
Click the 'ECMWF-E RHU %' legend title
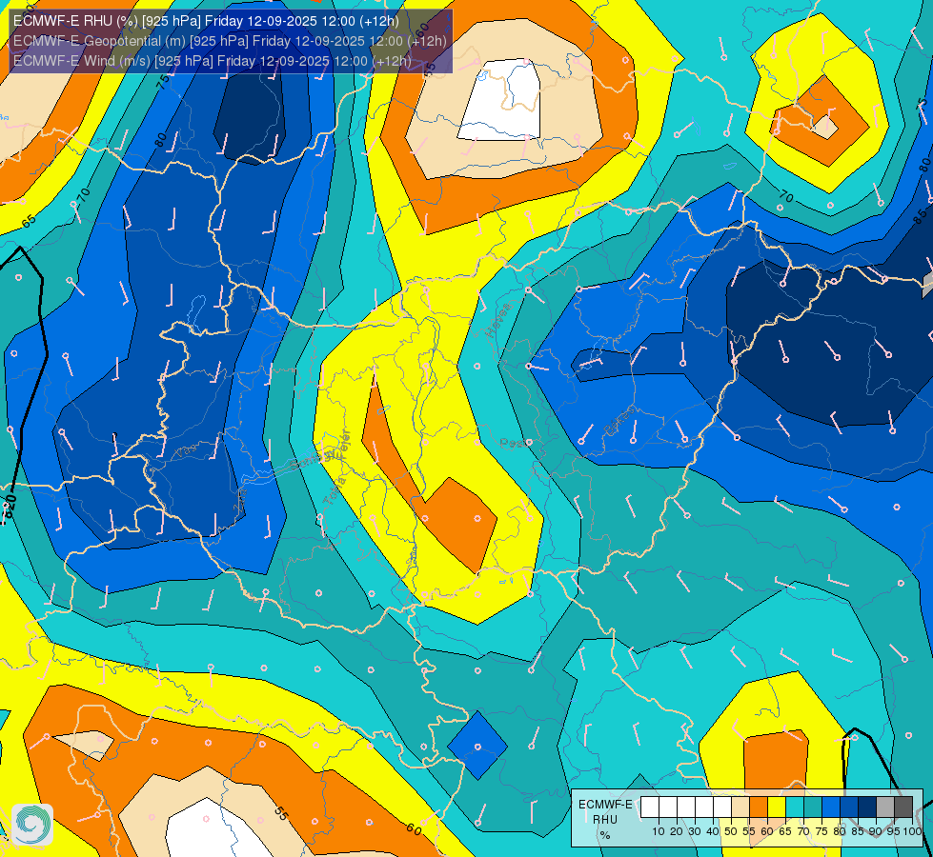pos(605,820)
